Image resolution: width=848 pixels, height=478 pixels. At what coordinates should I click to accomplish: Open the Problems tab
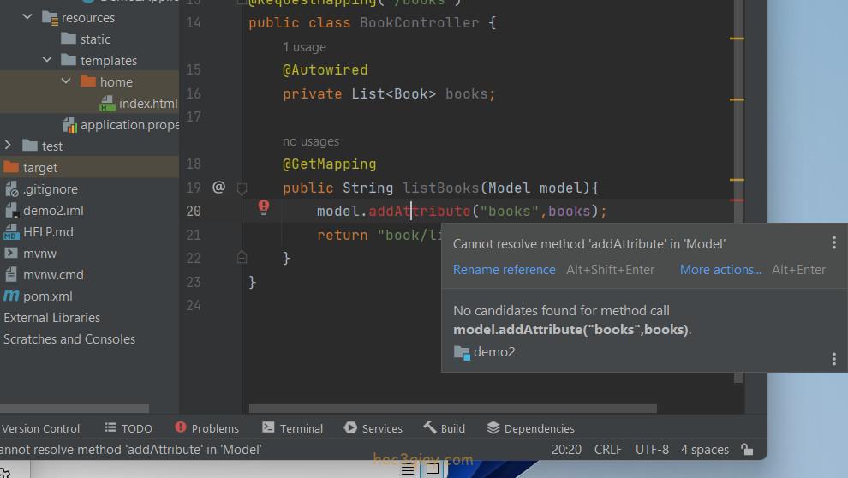pyautogui.click(x=206, y=428)
